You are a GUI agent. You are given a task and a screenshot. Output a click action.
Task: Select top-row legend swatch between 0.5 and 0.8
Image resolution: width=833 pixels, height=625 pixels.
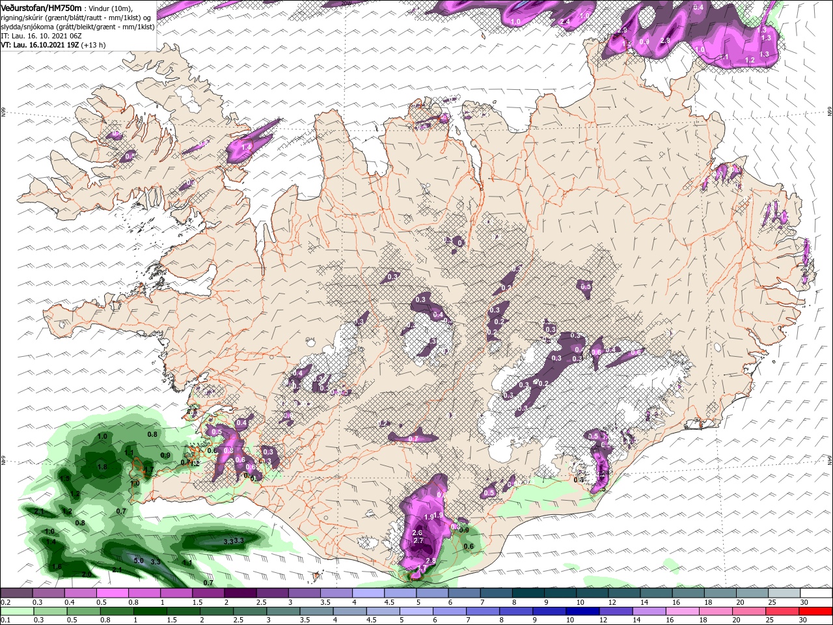(x=112, y=593)
